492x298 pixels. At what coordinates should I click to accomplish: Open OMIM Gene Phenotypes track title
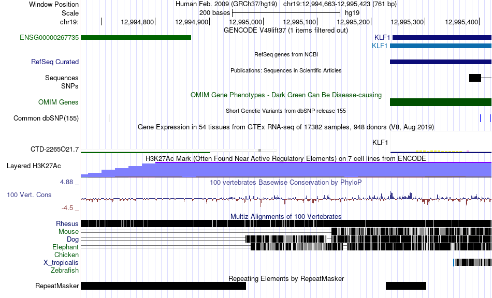point(286,95)
